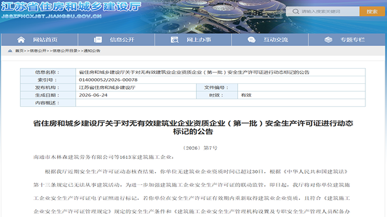Click the magnifier icon in the search box
Screen dimensions: 387x217
click(296, 11)
